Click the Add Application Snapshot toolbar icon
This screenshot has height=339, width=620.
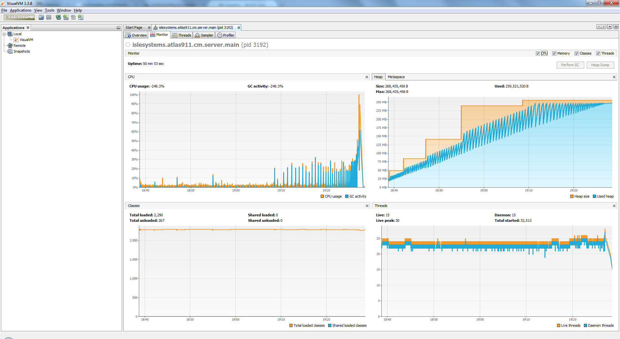click(x=81, y=17)
